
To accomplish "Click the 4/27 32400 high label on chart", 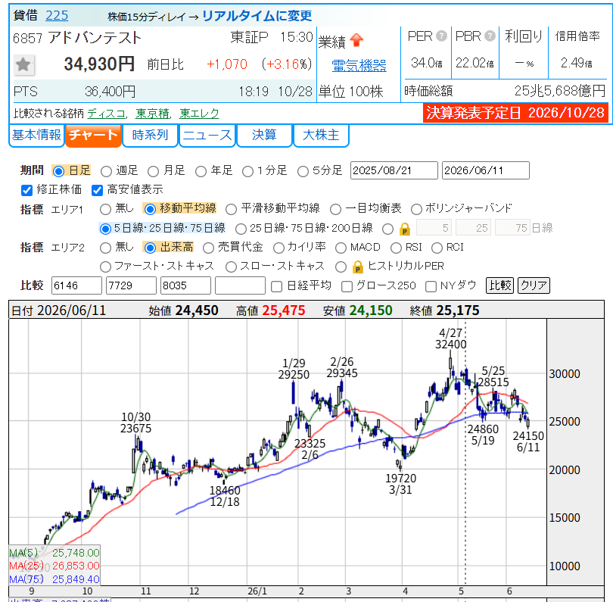I will (x=451, y=338).
